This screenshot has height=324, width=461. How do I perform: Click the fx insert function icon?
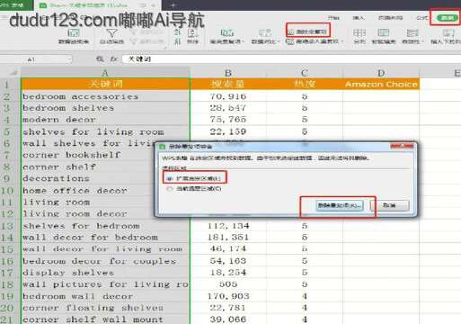[x=113, y=59]
